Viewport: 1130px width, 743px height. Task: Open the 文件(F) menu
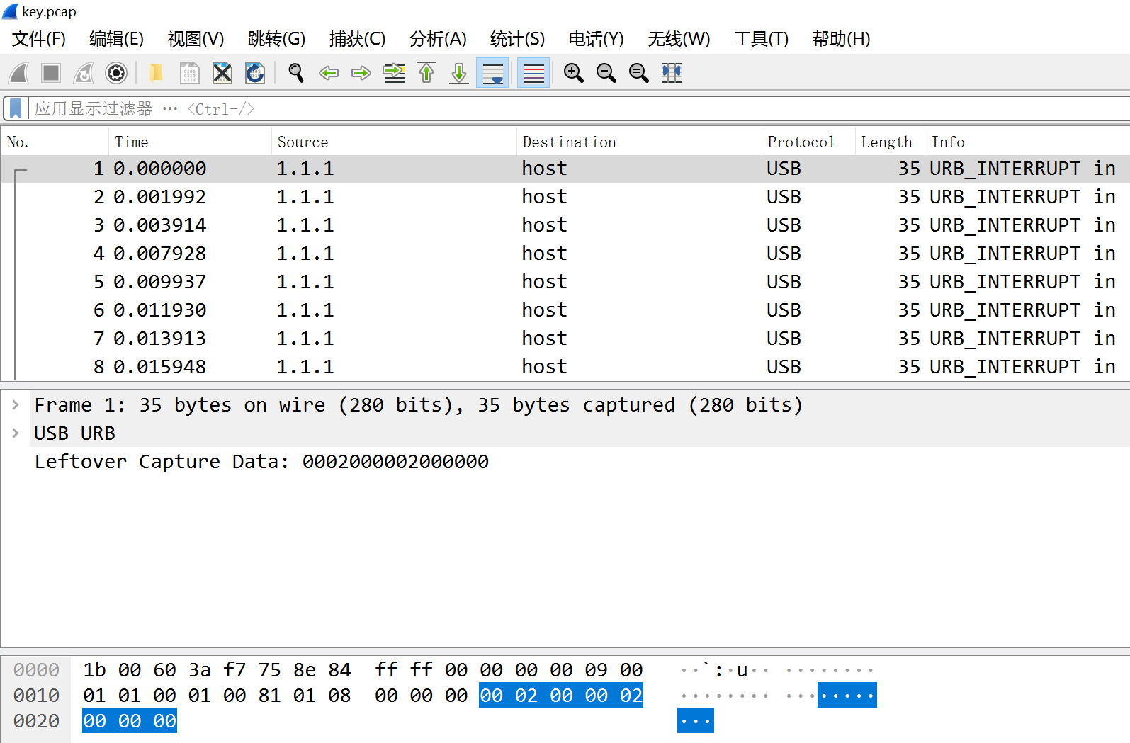pos(39,39)
